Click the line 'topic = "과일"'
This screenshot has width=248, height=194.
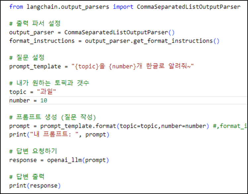click(32, 92)
